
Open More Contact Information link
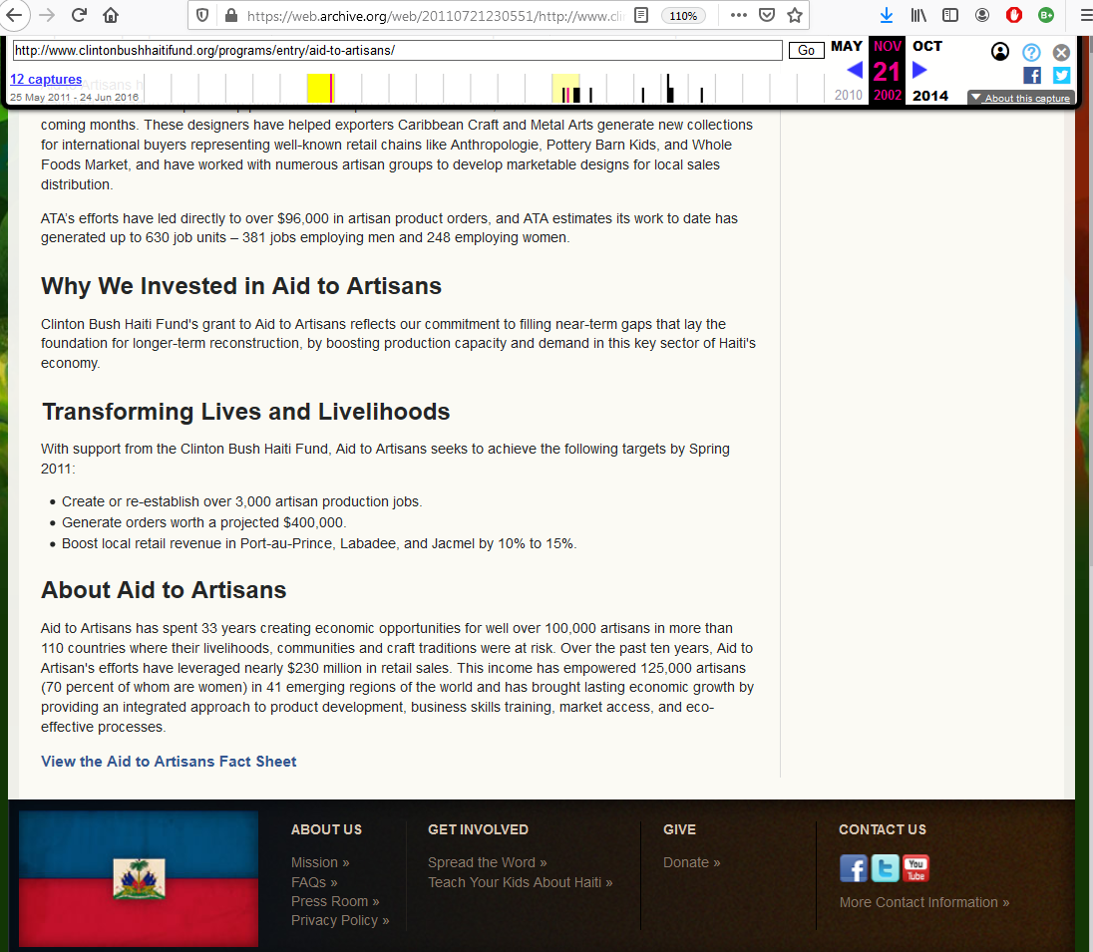pyautogui.click(x=924, y=902)
